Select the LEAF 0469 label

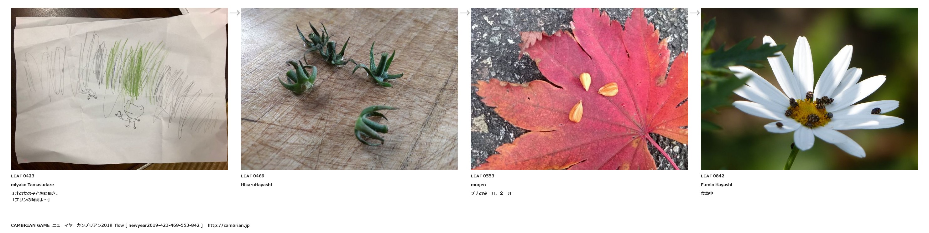[253, 176]
